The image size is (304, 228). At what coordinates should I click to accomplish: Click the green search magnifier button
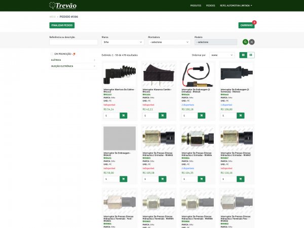pyautogui.click(x=245, y=42)
